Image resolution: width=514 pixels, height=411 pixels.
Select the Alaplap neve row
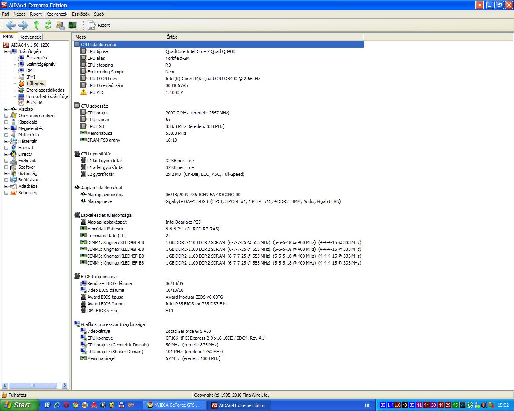[218, 201]
